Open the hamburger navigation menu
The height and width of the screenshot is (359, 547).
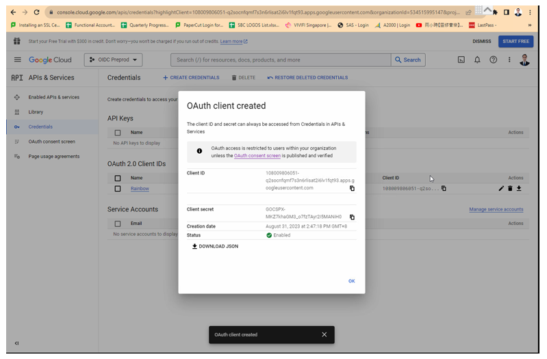[18, 59]
